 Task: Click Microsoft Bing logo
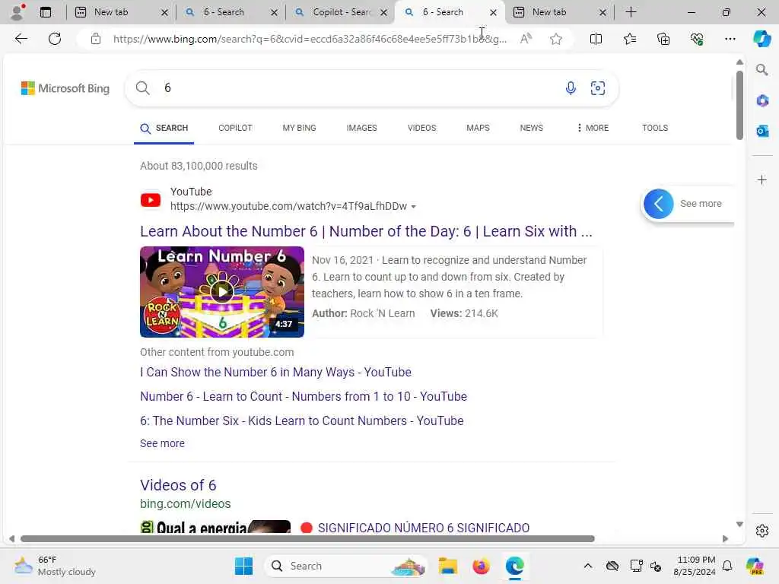pyautogui.click(x=65, y=88)
